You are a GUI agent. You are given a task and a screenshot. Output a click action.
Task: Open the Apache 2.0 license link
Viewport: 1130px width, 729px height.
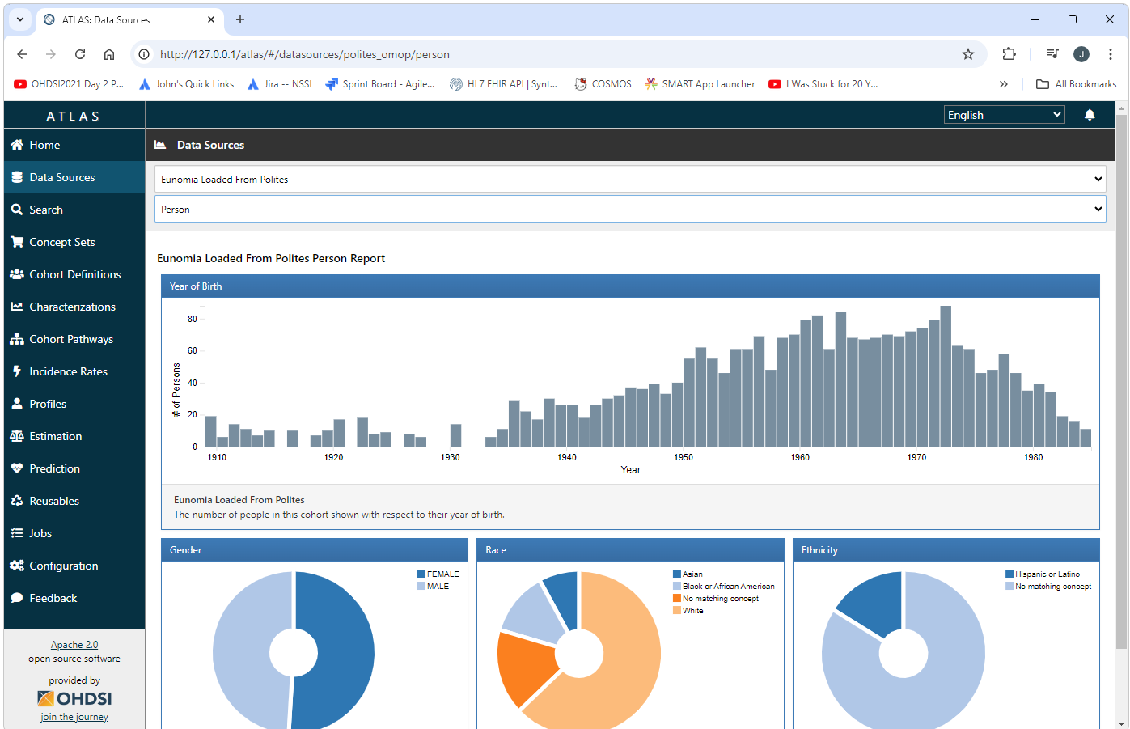pos(74,645)
